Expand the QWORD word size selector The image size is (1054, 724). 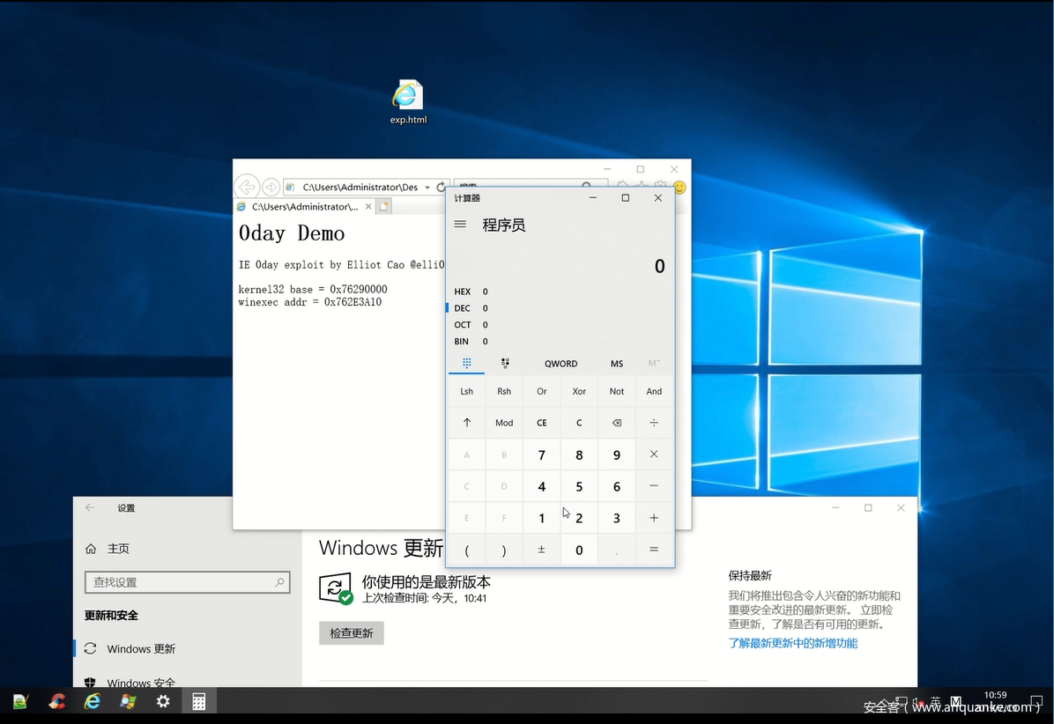click(x=560, y=364)
